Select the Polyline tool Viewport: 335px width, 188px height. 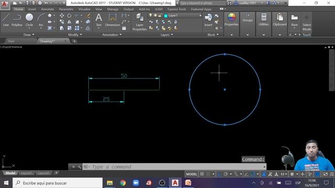[17, 20]
